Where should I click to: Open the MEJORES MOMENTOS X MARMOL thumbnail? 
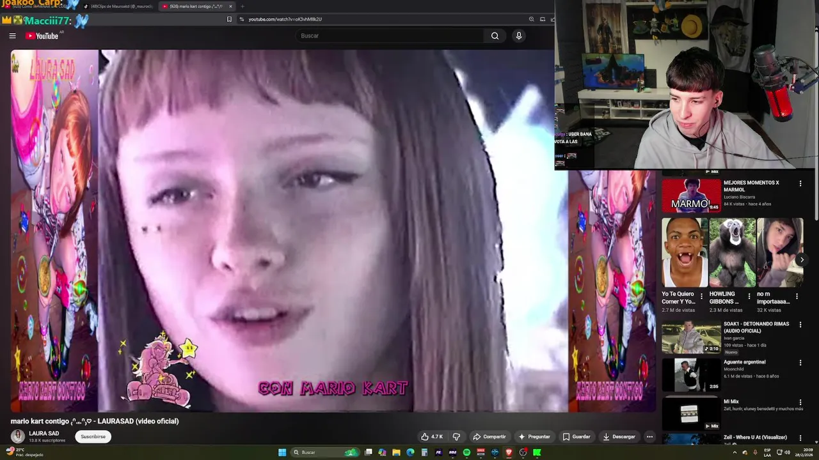(x=691, y=195)
